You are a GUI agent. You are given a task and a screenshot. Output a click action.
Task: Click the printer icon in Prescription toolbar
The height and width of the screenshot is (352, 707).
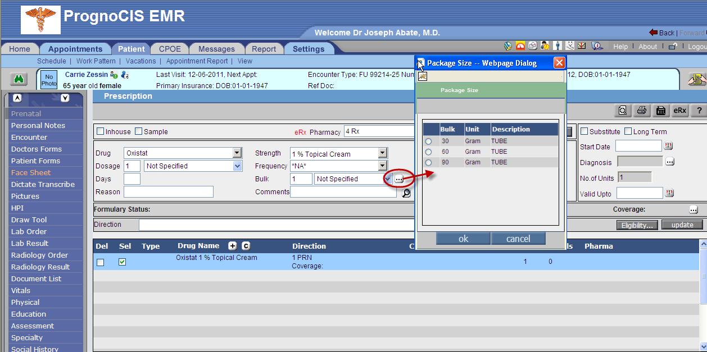pos(641,111)
